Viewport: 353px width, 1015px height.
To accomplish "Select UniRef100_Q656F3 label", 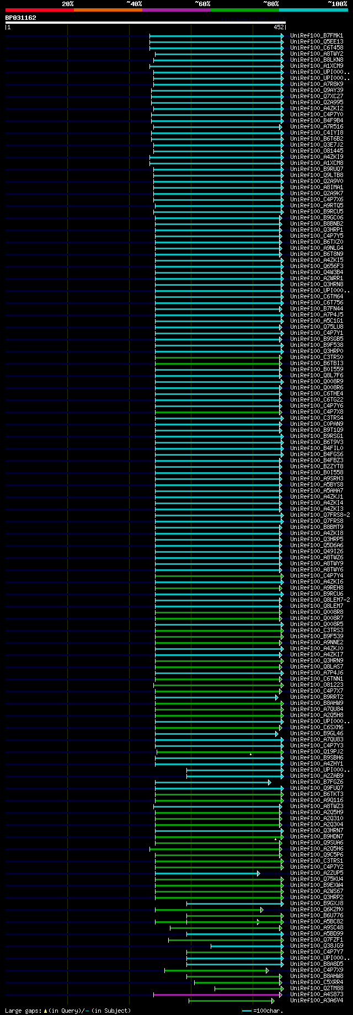I will coord(317,266).
